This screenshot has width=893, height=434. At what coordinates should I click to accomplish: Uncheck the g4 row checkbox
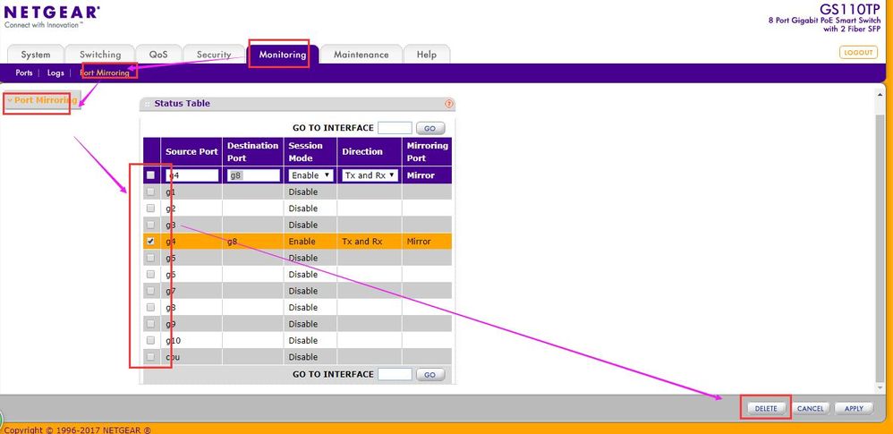point(150,242)
